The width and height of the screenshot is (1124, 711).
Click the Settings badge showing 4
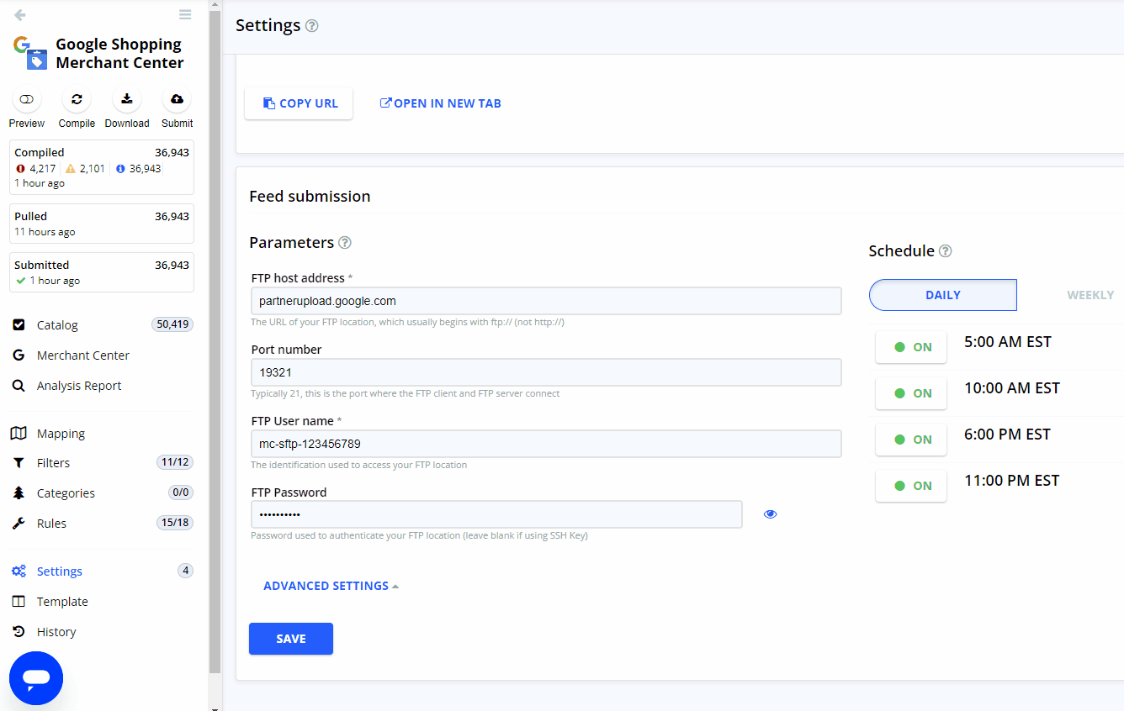click(185, 571)
